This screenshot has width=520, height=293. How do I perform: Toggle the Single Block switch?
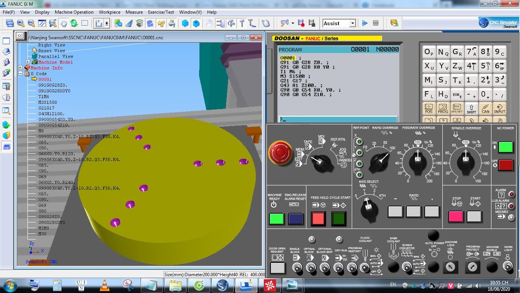[297, 267]
